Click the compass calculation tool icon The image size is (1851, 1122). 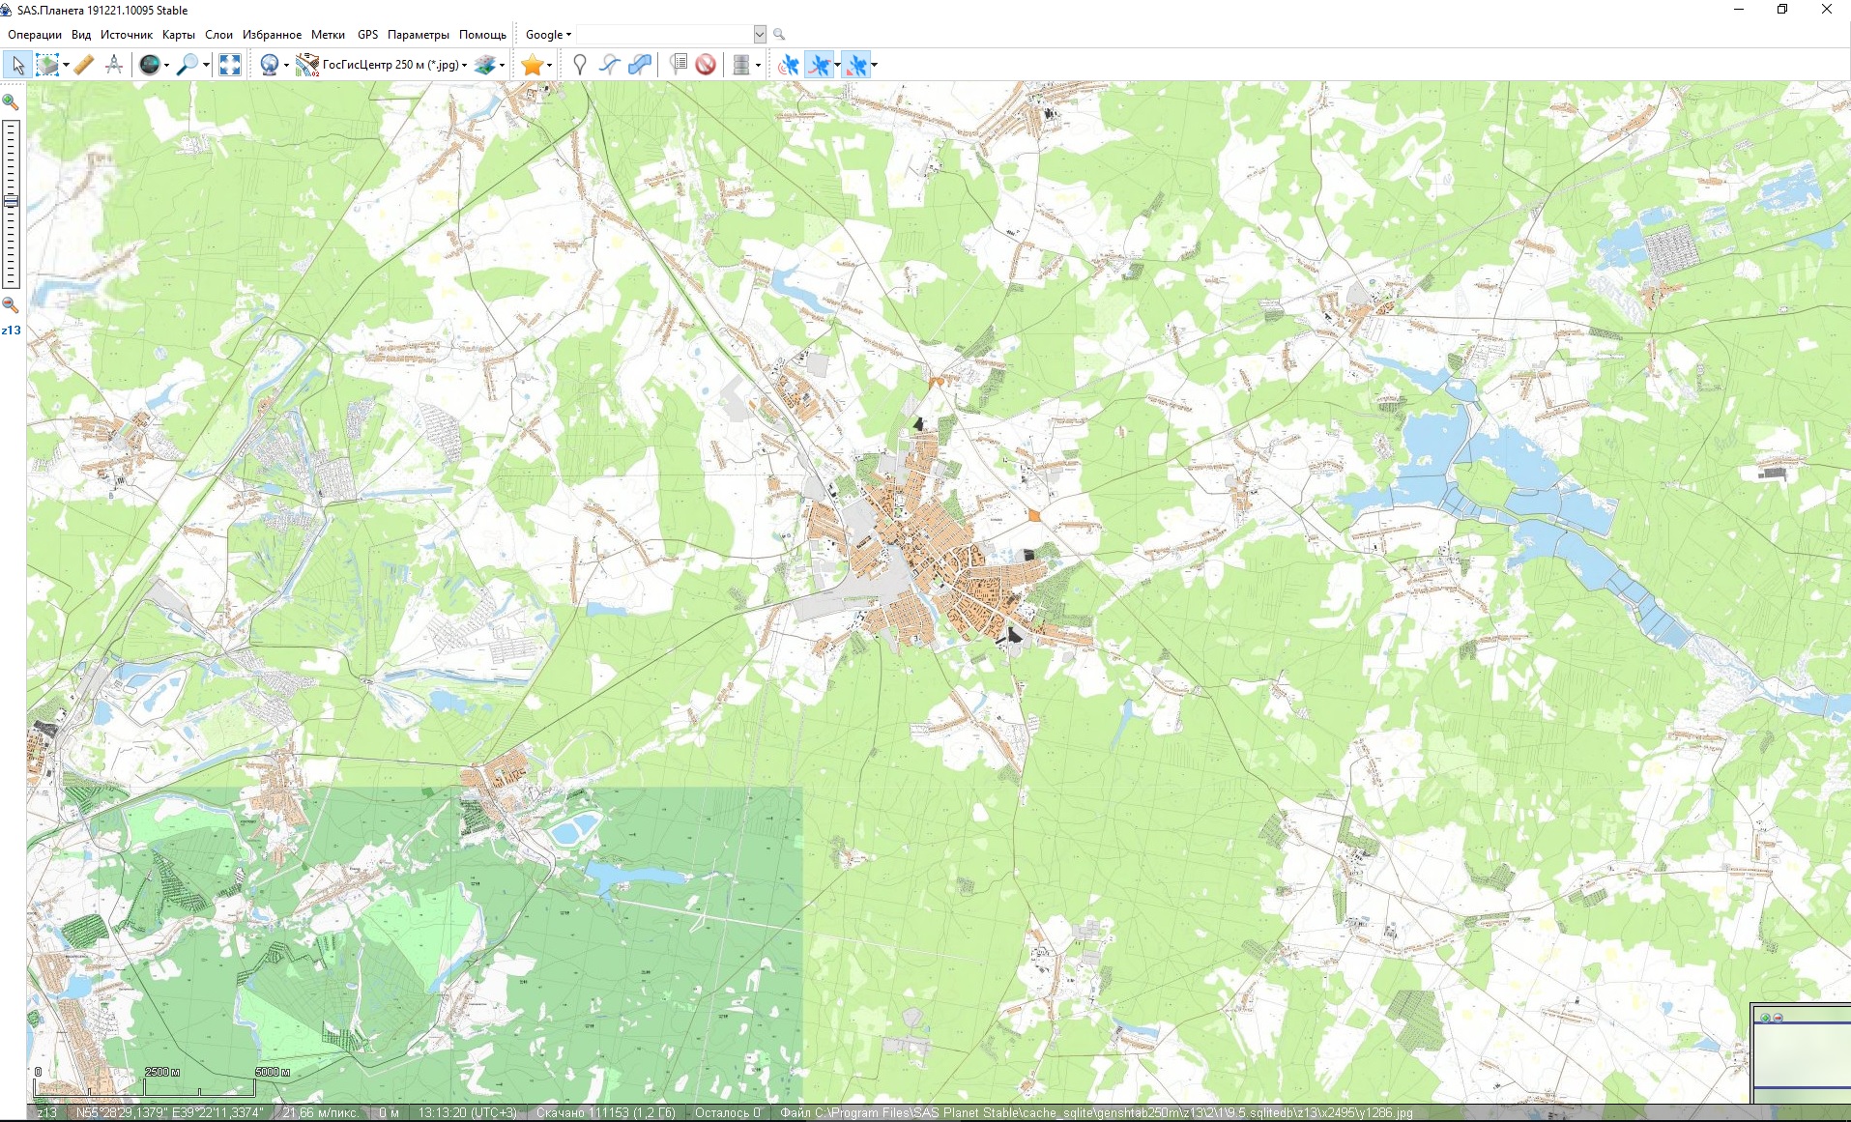click(114, 65)
